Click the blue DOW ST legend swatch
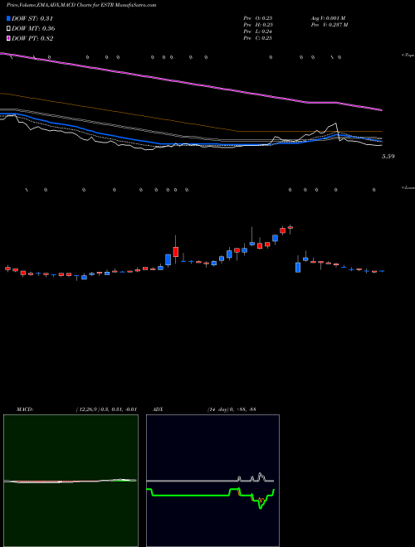 8,18
